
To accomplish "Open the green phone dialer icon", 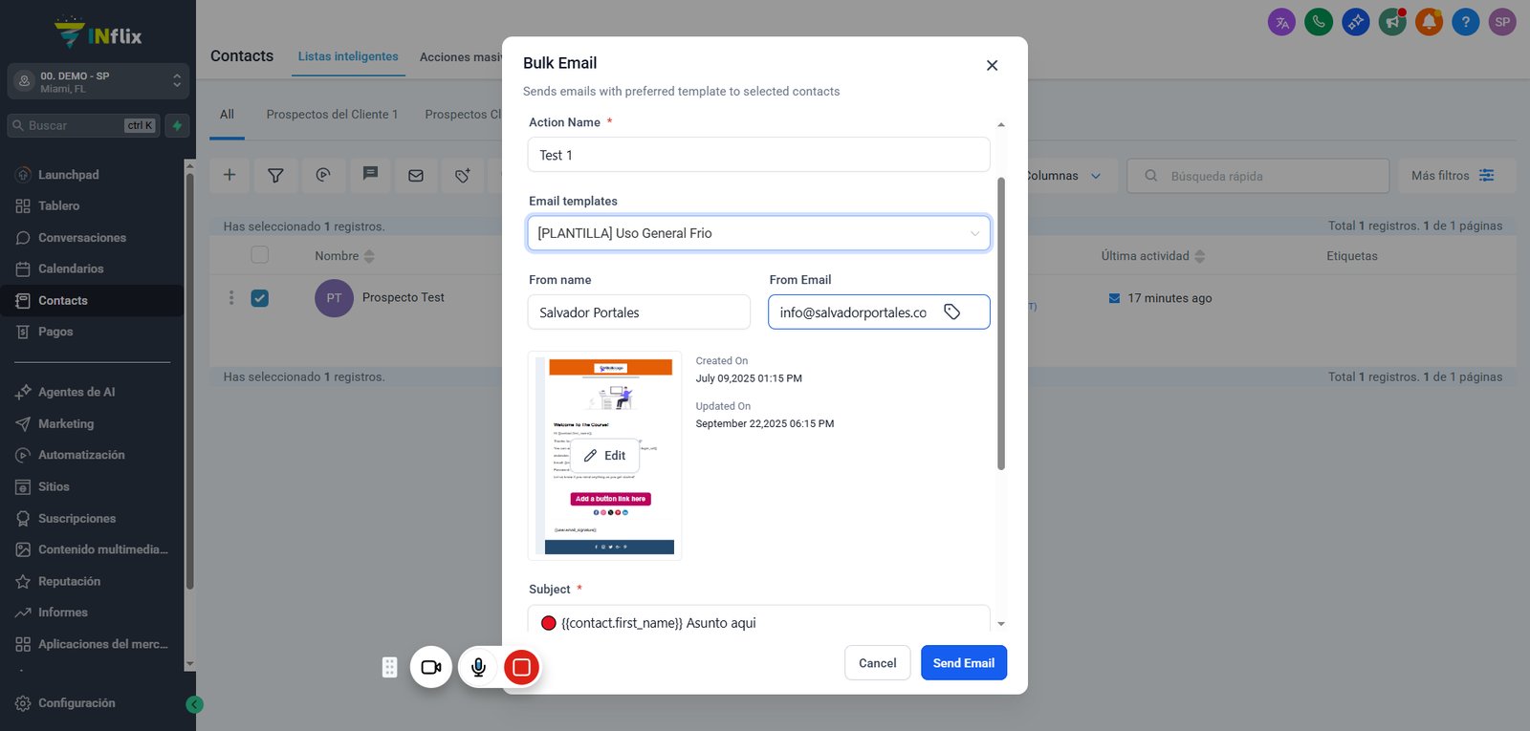I will point(1319,22).
